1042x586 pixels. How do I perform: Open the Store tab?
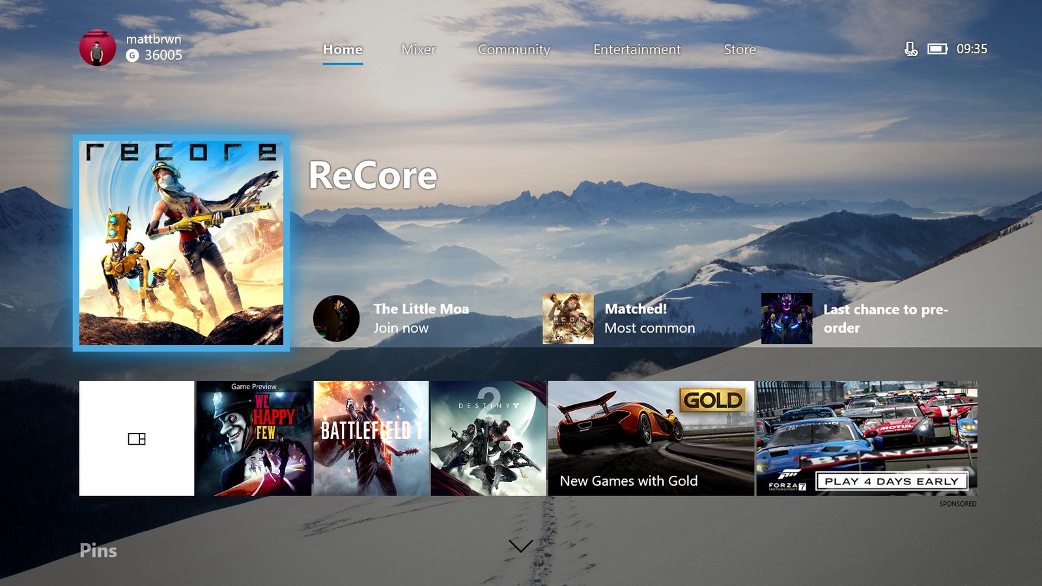tap(740, 49)
